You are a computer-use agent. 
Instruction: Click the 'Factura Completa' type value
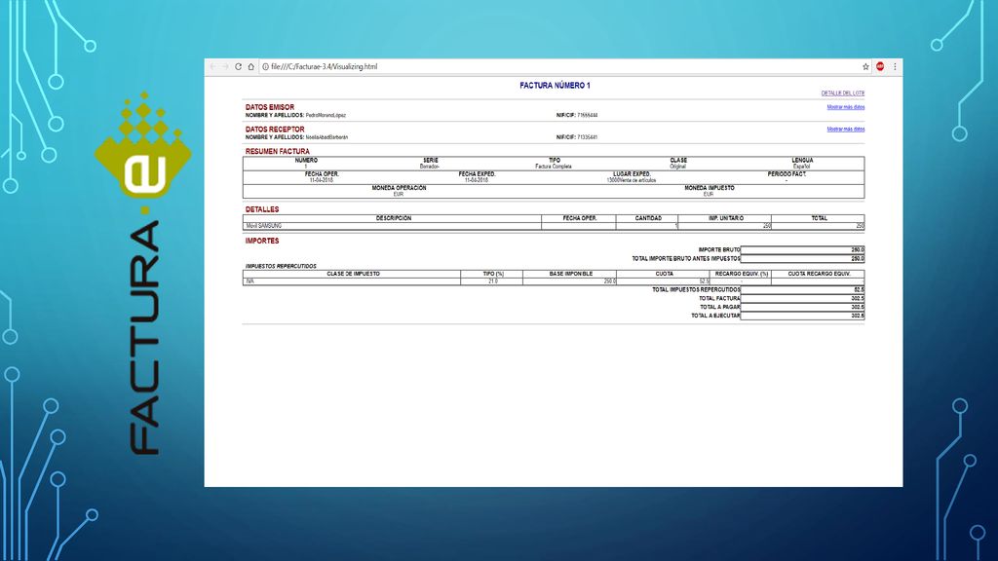pos(554,167)
